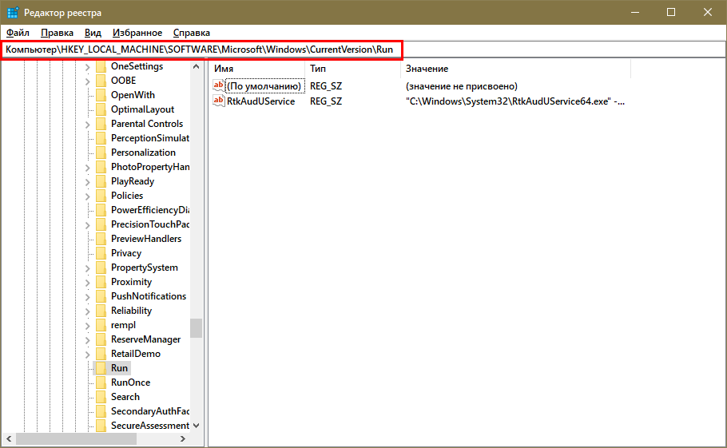Click the Policies folder icon
Image resolution: width=727 pixels, height=448 pixels.
point(101,196)
